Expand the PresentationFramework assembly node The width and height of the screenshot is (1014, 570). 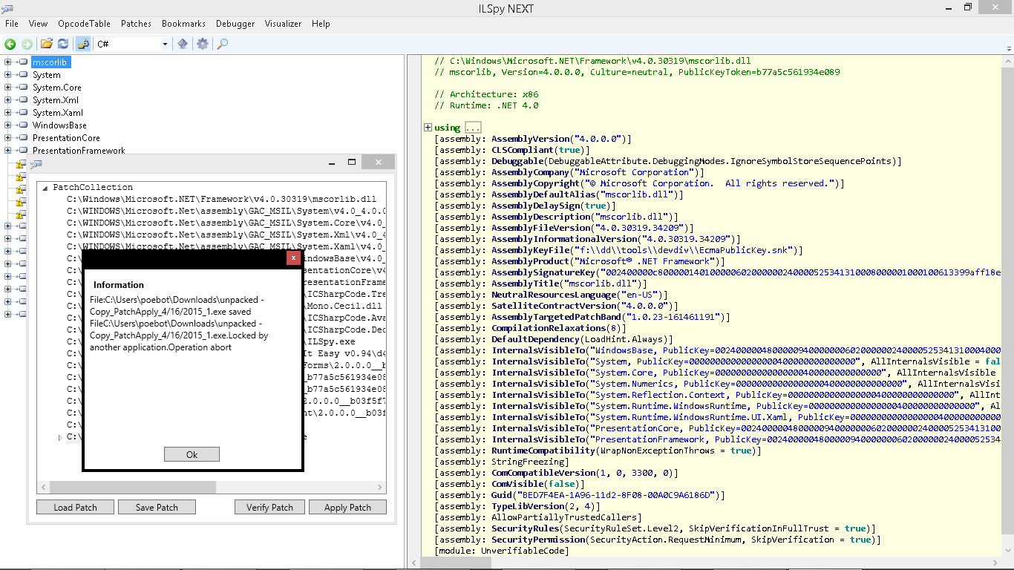(x=7, y=151)
